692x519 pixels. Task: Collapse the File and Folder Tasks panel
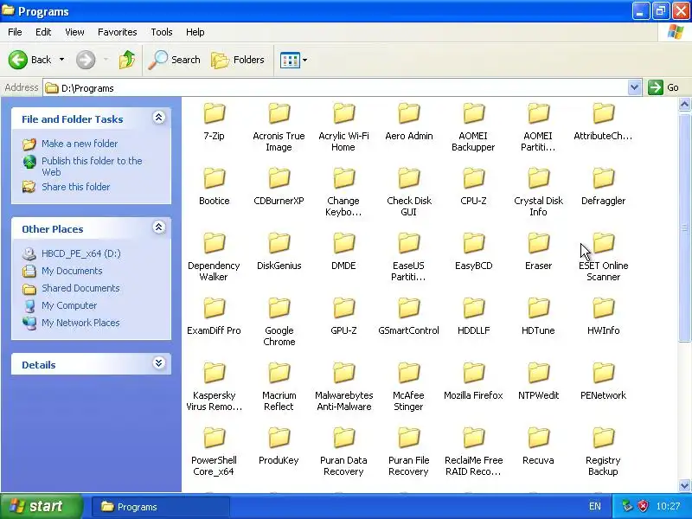pyautogui.click(x=159, y=118)
